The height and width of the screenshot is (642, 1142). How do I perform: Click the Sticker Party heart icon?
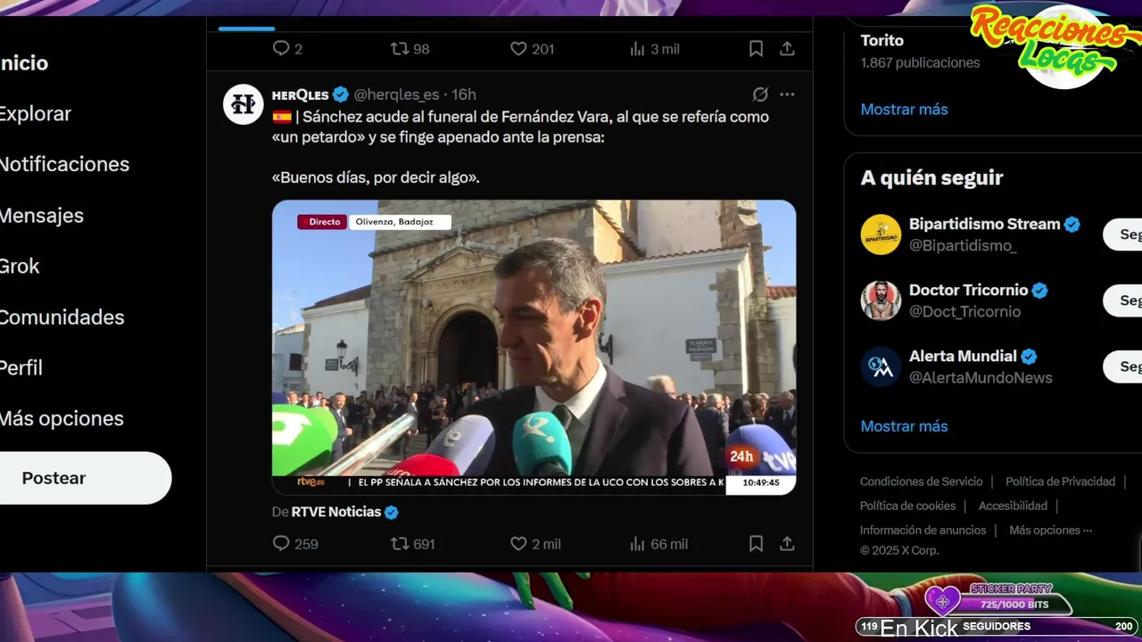[x=941, y=601]
